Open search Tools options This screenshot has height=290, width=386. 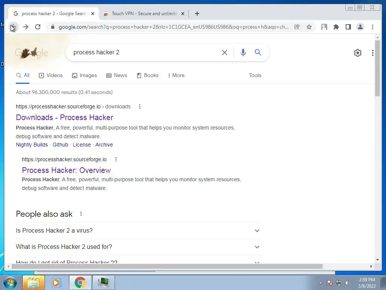pos(255,76)
